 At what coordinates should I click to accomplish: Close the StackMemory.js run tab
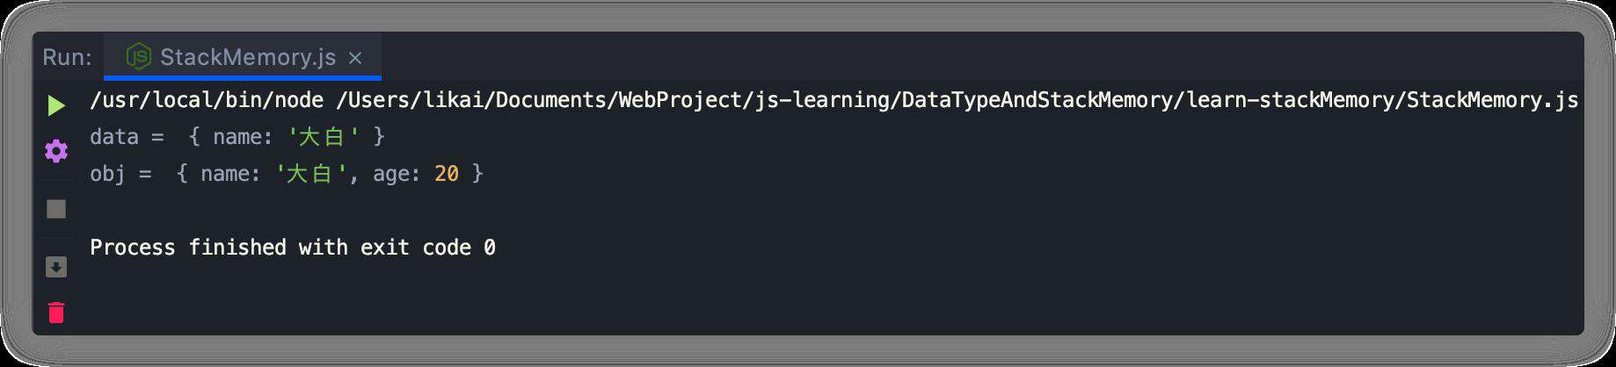click(355, 58)
